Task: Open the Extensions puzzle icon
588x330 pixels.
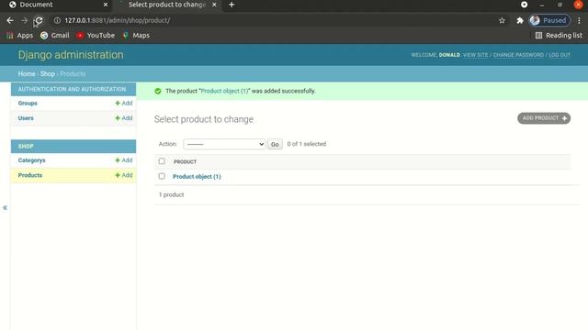Action: pyautogui.click(x=520, y=20)
